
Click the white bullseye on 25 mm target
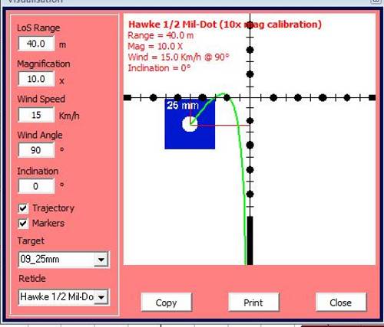190,124
